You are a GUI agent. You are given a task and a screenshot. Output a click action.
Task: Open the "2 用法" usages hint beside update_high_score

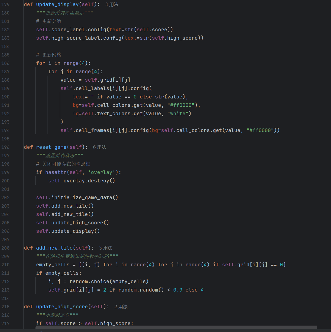coord(121,307)
